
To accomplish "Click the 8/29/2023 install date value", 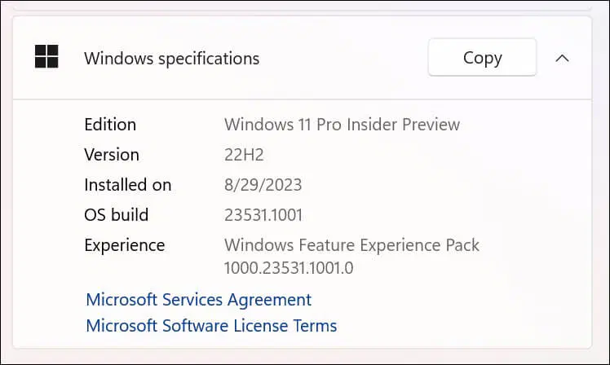I will 263,185.
